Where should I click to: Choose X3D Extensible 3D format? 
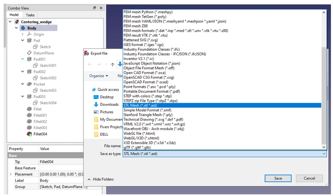(222, 143)
